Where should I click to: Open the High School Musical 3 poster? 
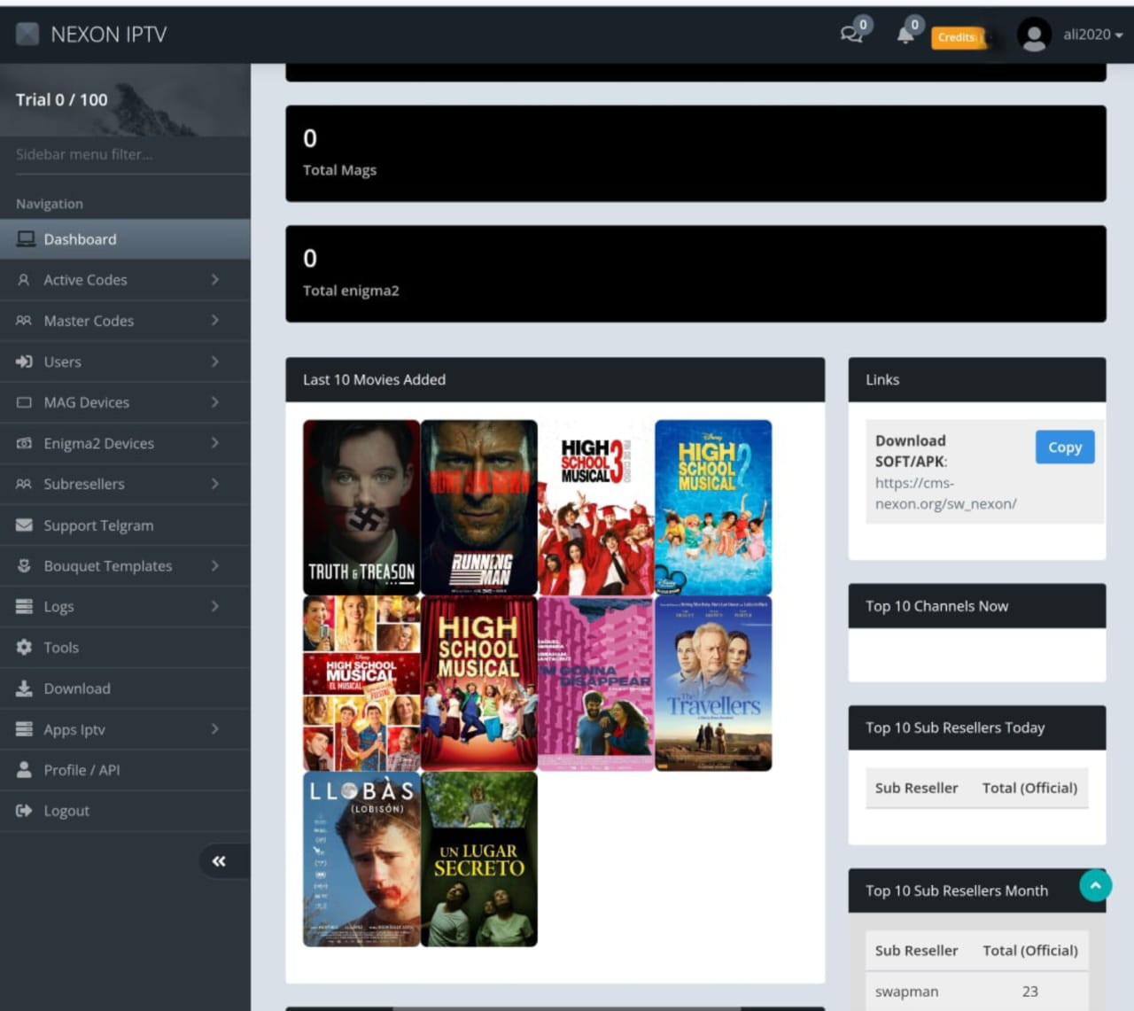(x=596, y=508)
